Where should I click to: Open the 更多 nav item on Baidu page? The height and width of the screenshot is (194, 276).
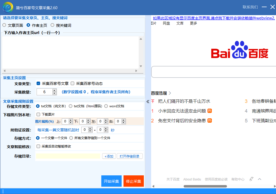(193, 23)
